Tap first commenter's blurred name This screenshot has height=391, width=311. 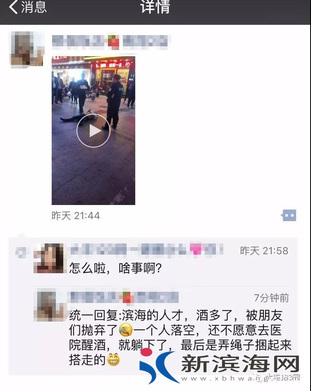pyautogui.click(x=147, y=249)
